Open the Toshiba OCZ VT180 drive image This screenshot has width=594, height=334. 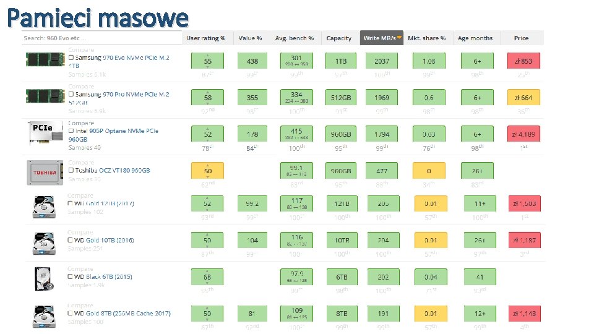[x=45, y=173]
